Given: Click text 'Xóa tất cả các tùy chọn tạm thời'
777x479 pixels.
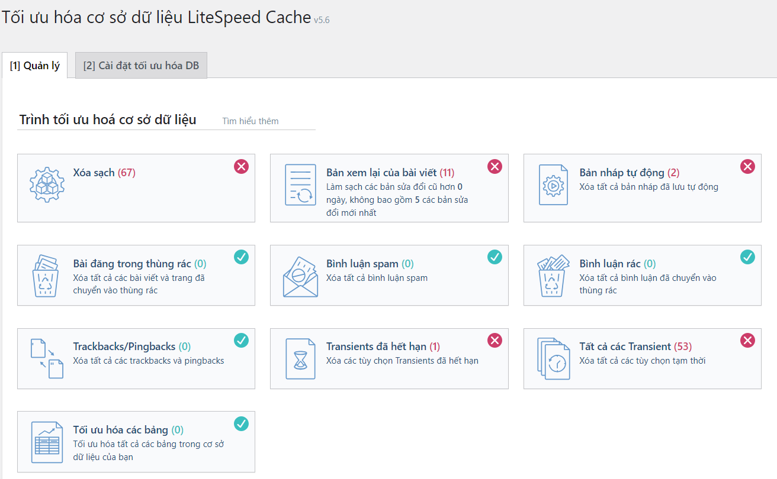Looking at the screenshot, I should coord(643,361).
